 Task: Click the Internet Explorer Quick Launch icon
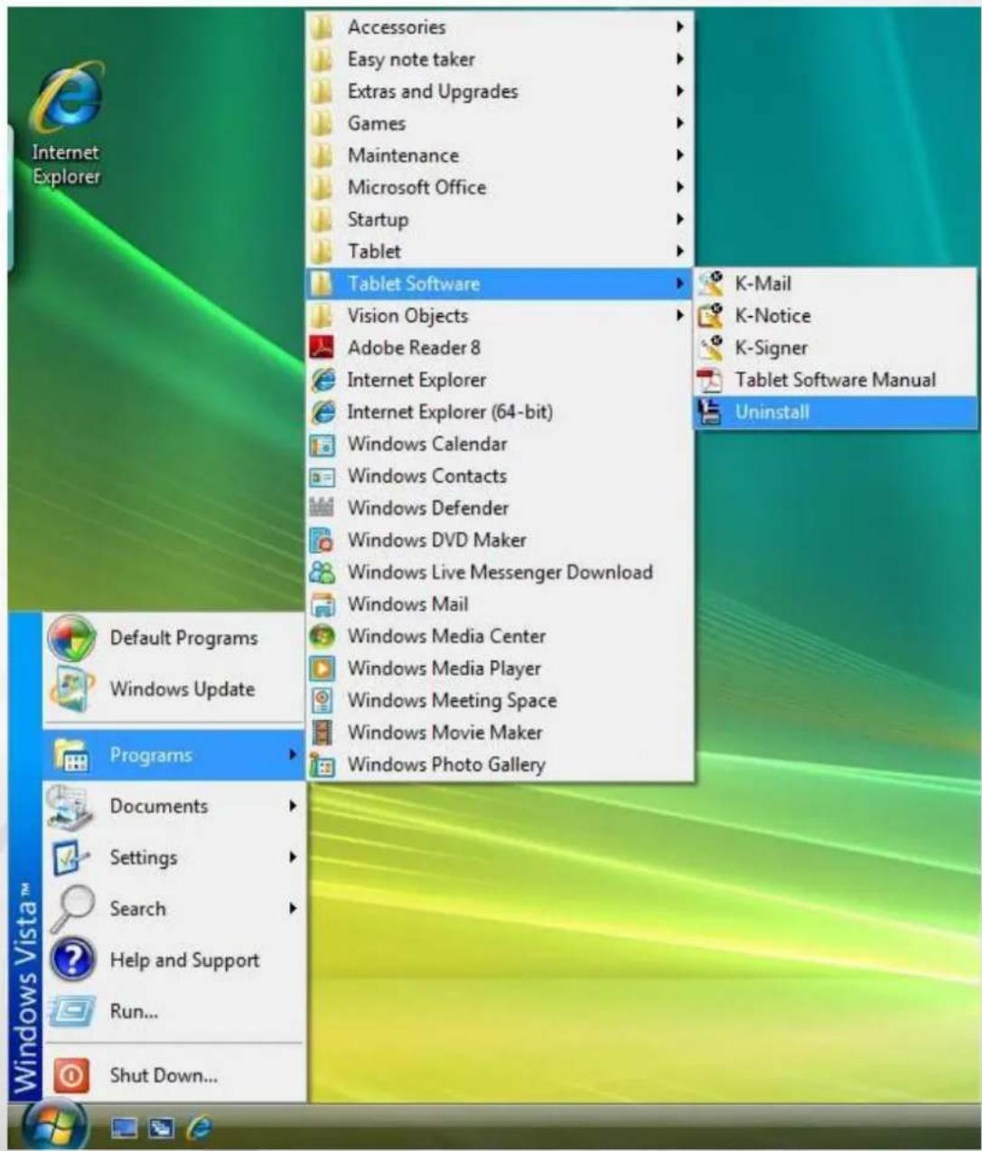pos(198,1128)
